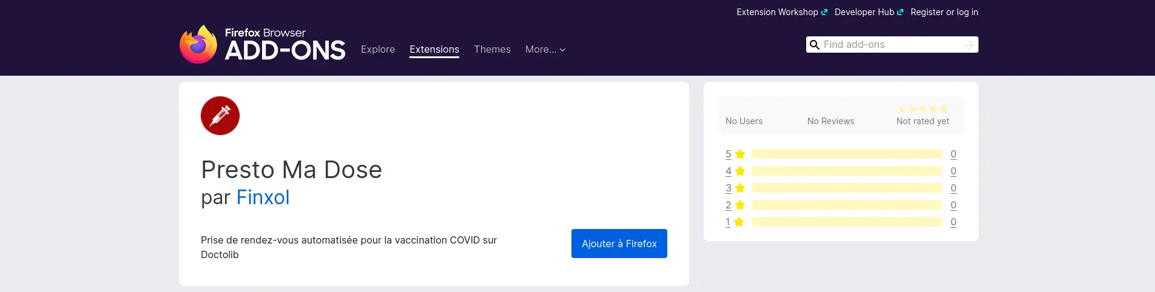Click the Presto Ma Dose syringe icon
This screenshot has width=1155, height=292.
click(x=220, y=116)
